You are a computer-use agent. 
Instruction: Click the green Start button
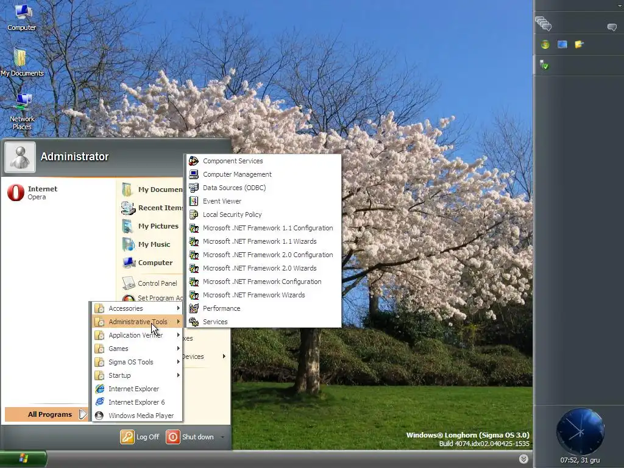(23, 459)
